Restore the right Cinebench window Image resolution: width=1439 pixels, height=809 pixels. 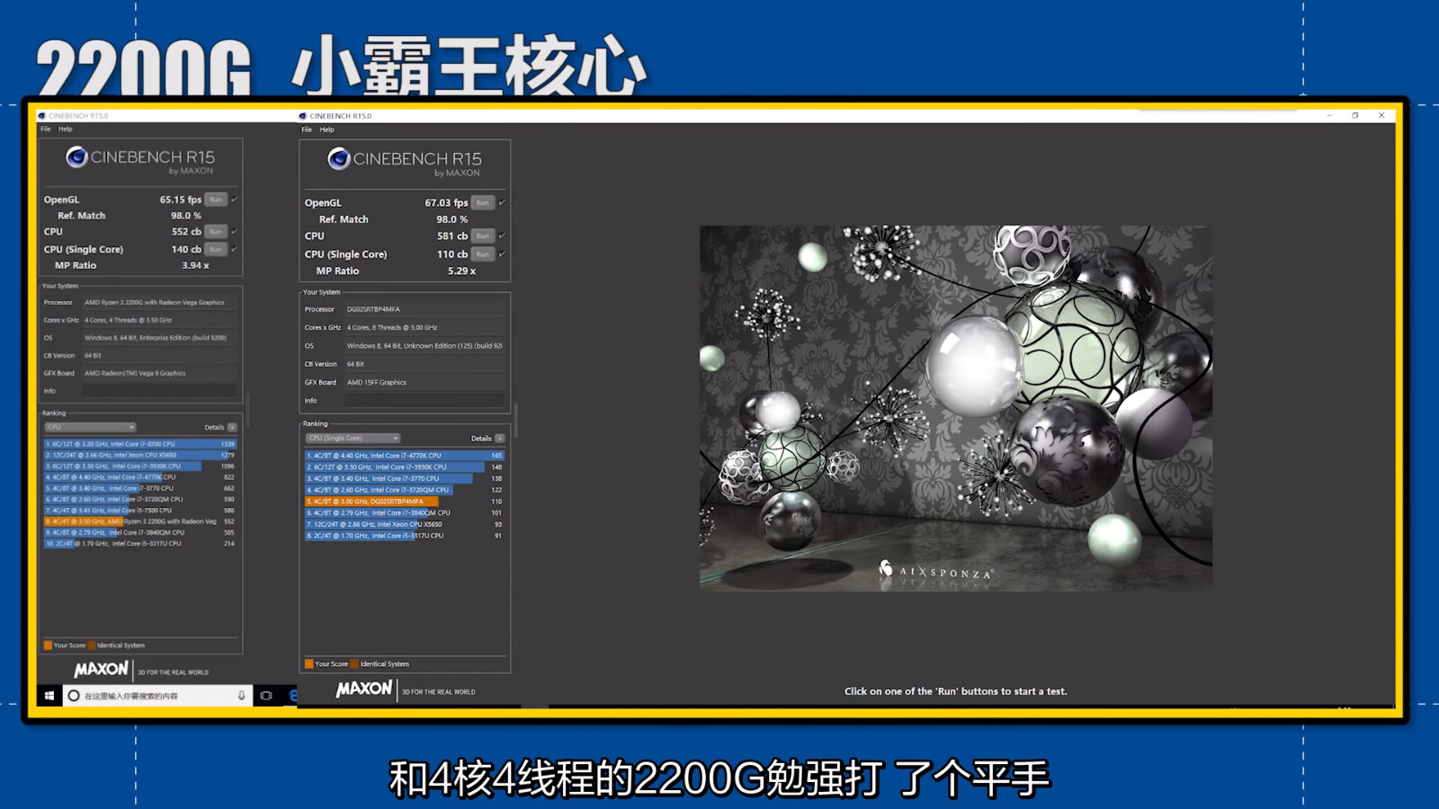[1355, 116]
